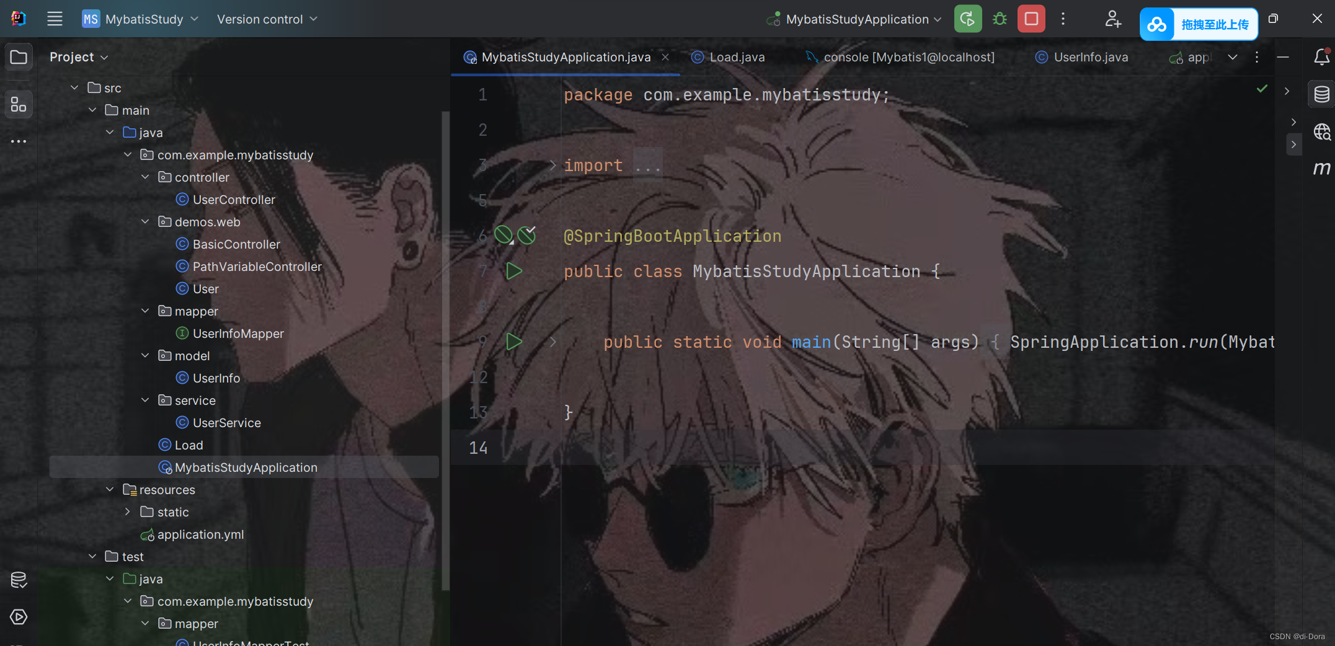Open the main hamburger menu
Screen dimensions: 1335x646
(x=55, y=19)
